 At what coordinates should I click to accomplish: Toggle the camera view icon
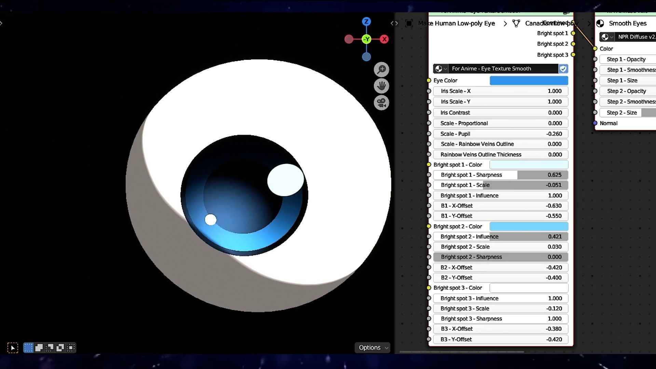click(x=381, y=102)
